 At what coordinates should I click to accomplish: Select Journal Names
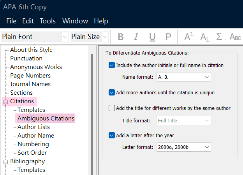30,84
